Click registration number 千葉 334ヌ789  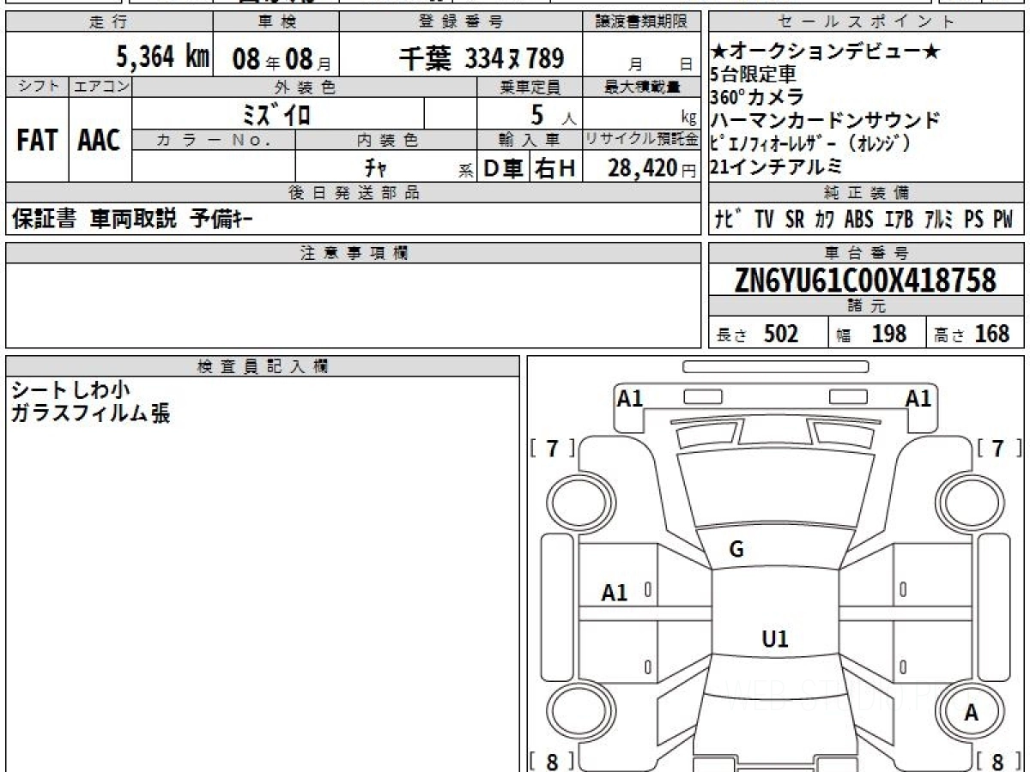[x=481, y=58]
